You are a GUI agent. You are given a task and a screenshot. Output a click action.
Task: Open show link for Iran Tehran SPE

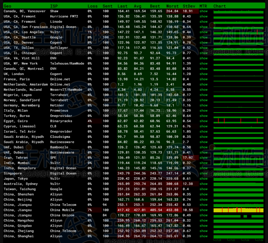(203, 158)
